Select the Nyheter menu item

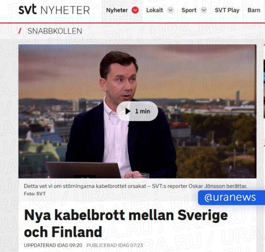pyautogui.click(x=117, y=10)
